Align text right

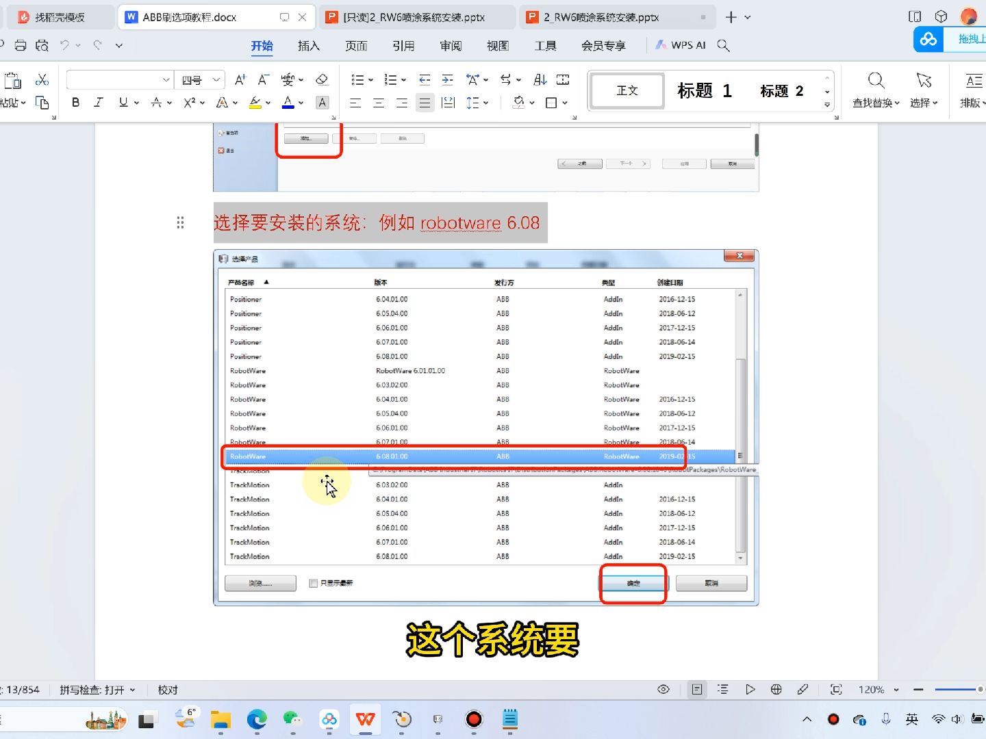tap(402, 103)
